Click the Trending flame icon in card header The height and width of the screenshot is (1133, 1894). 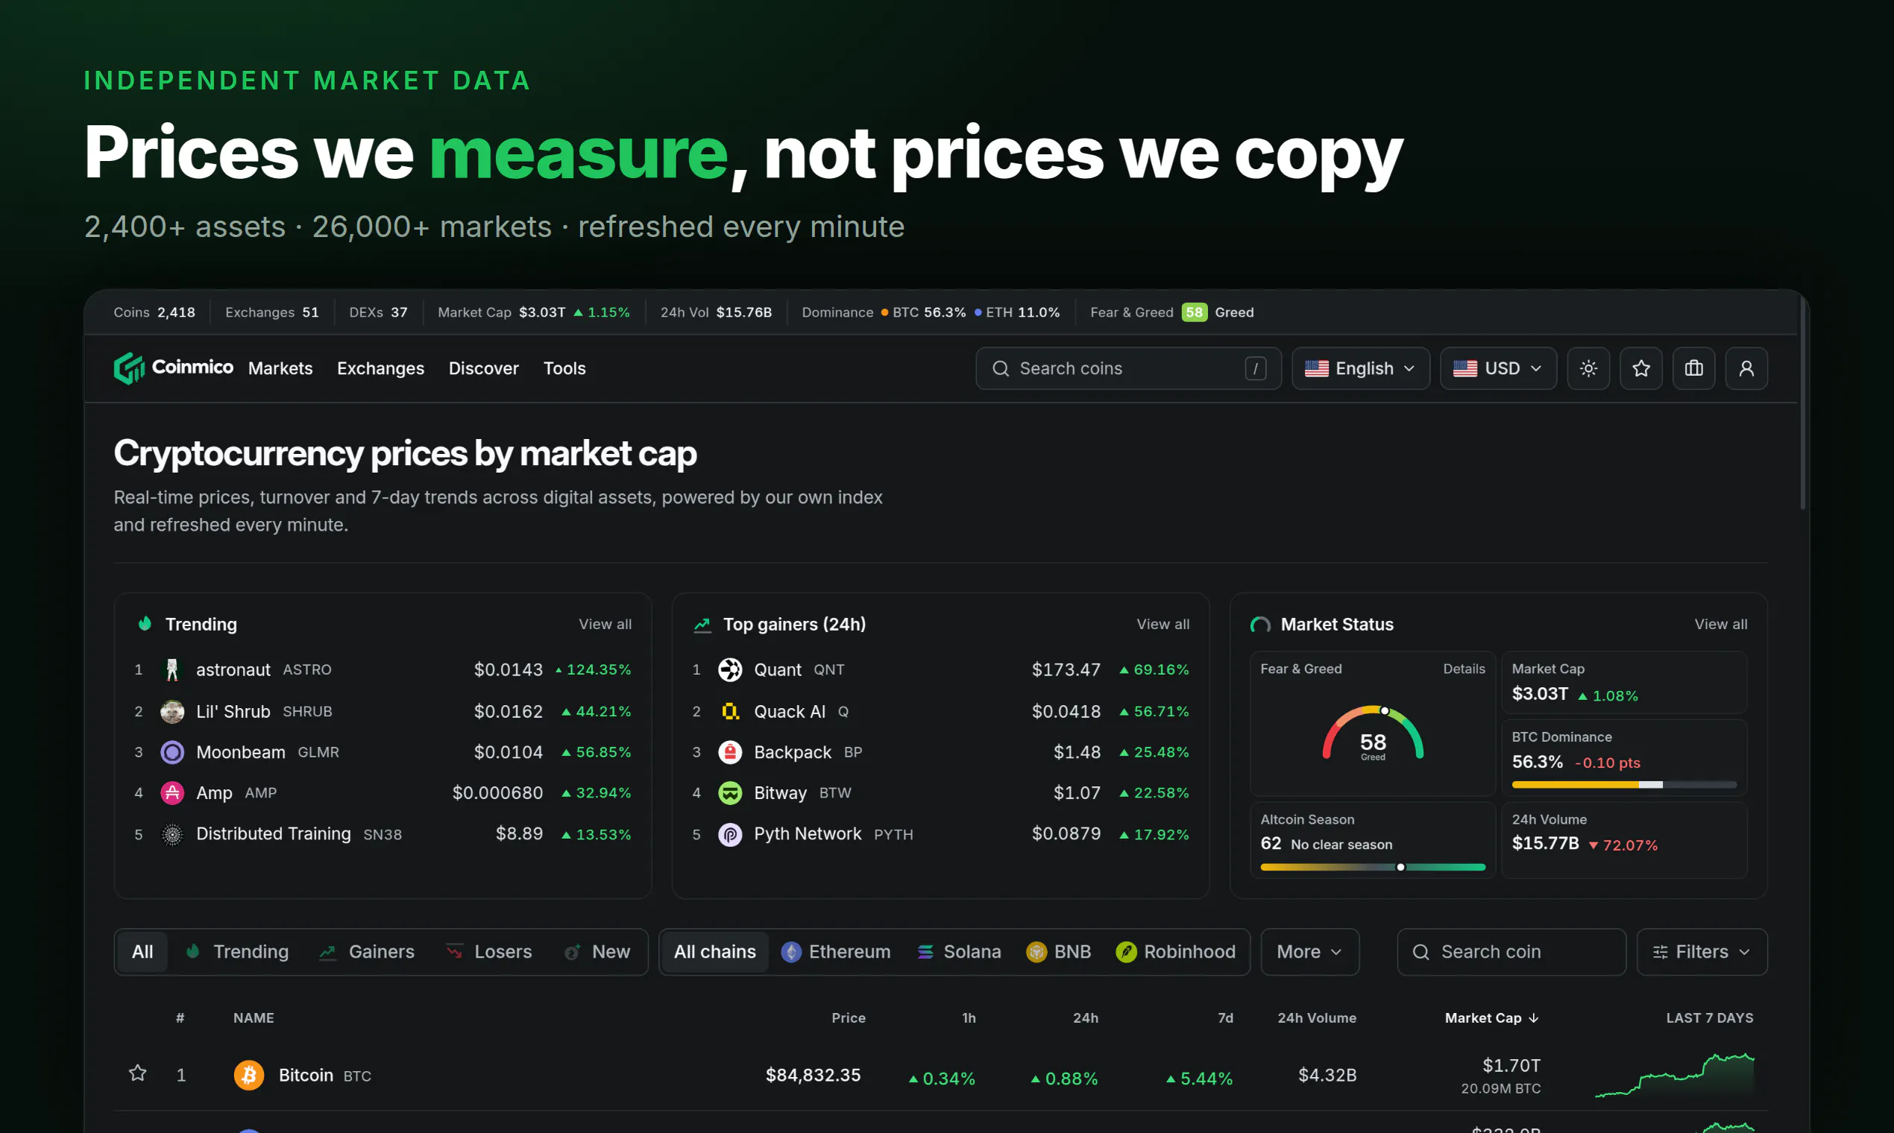point(145,624)
